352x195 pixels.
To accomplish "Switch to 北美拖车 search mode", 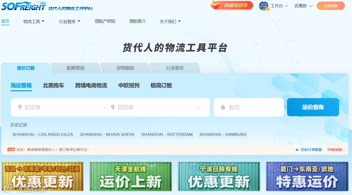I will tap(53, 85).
